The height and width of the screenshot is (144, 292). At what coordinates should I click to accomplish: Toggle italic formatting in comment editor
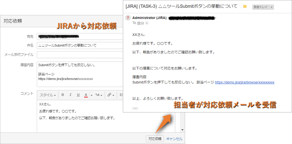click(70, 95)
